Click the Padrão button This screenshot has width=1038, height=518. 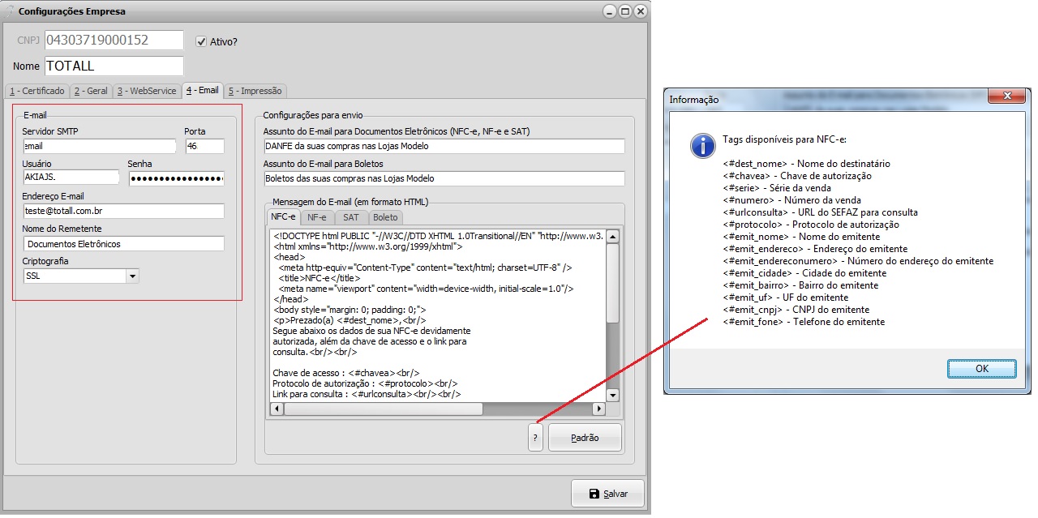coord(585,438)
